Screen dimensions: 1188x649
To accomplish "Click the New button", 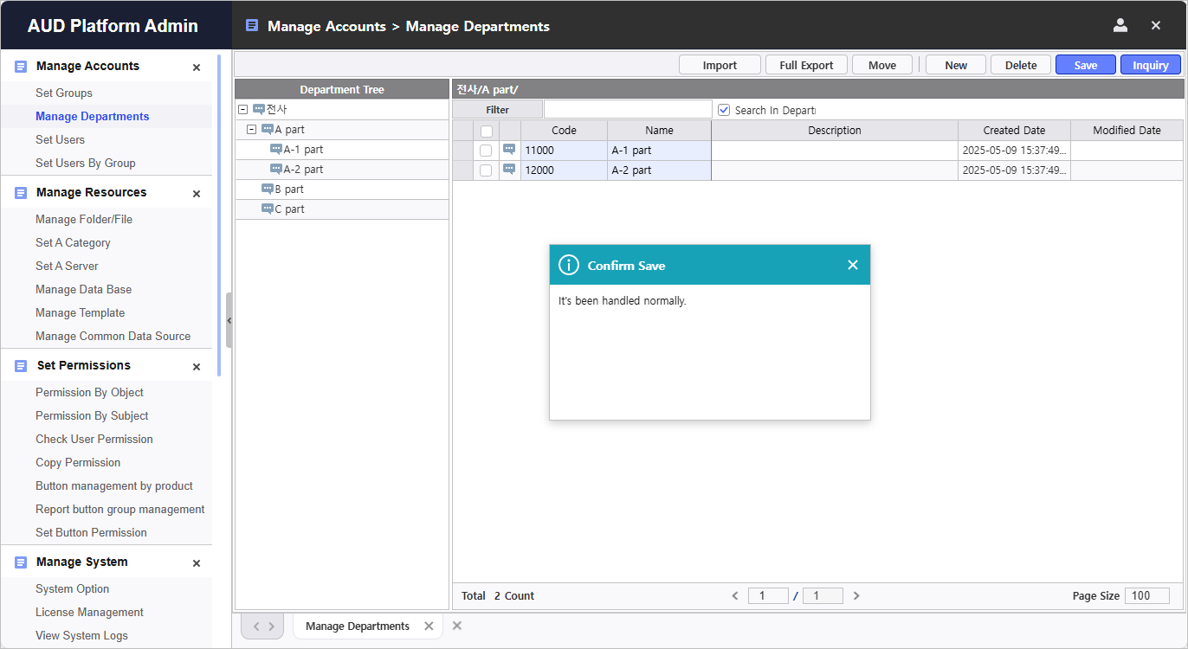I will [x=956, y=65].
